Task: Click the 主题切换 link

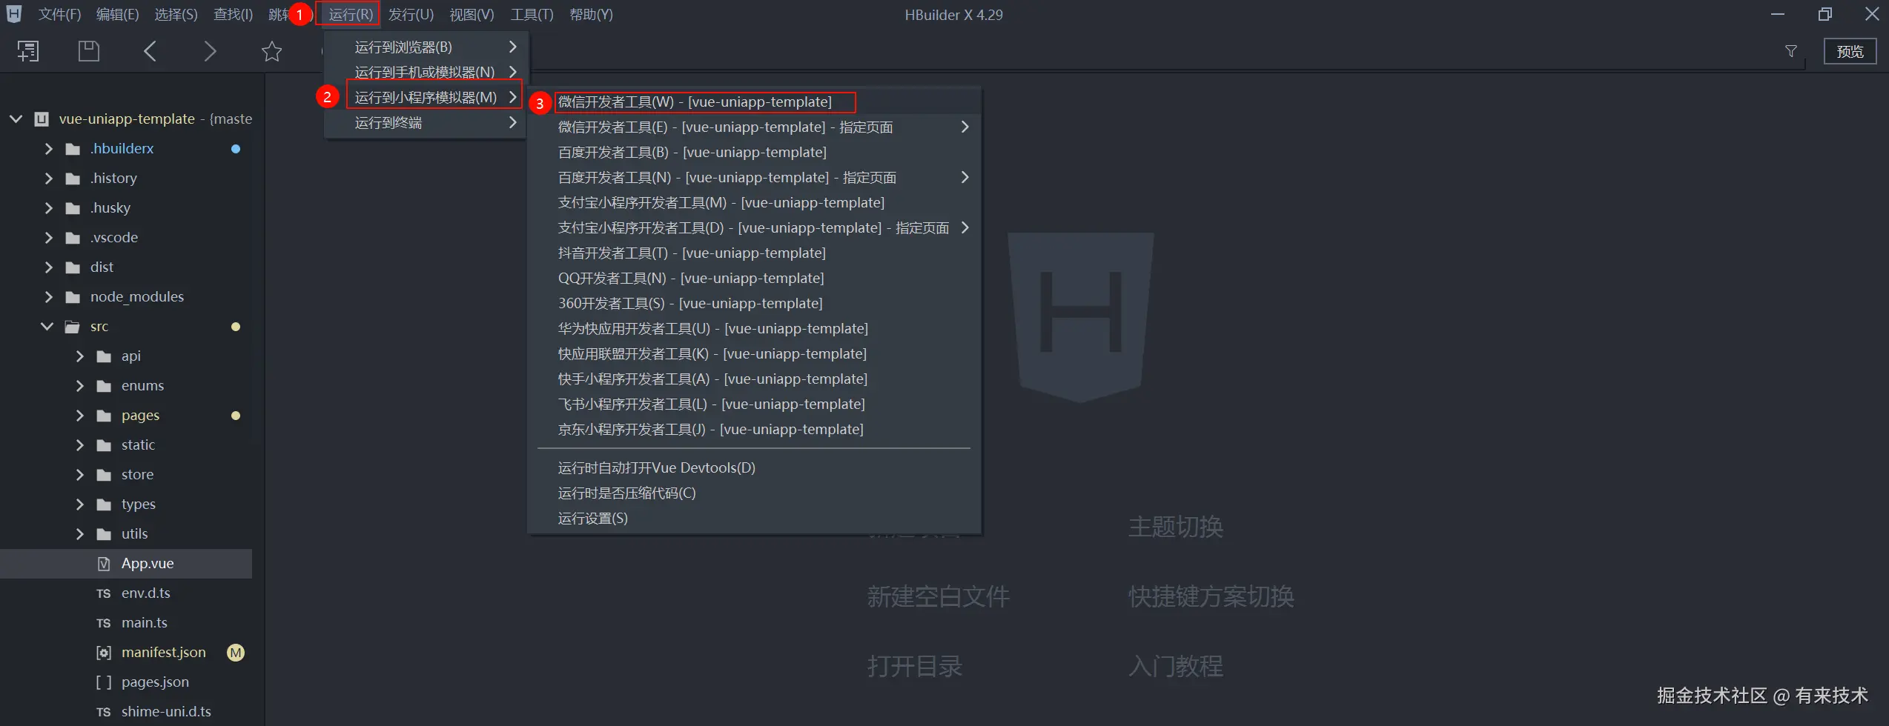Action: [x=1176, y=527]
